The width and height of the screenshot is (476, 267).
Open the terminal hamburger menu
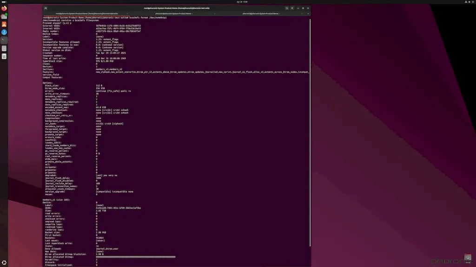tap(292, 8)
